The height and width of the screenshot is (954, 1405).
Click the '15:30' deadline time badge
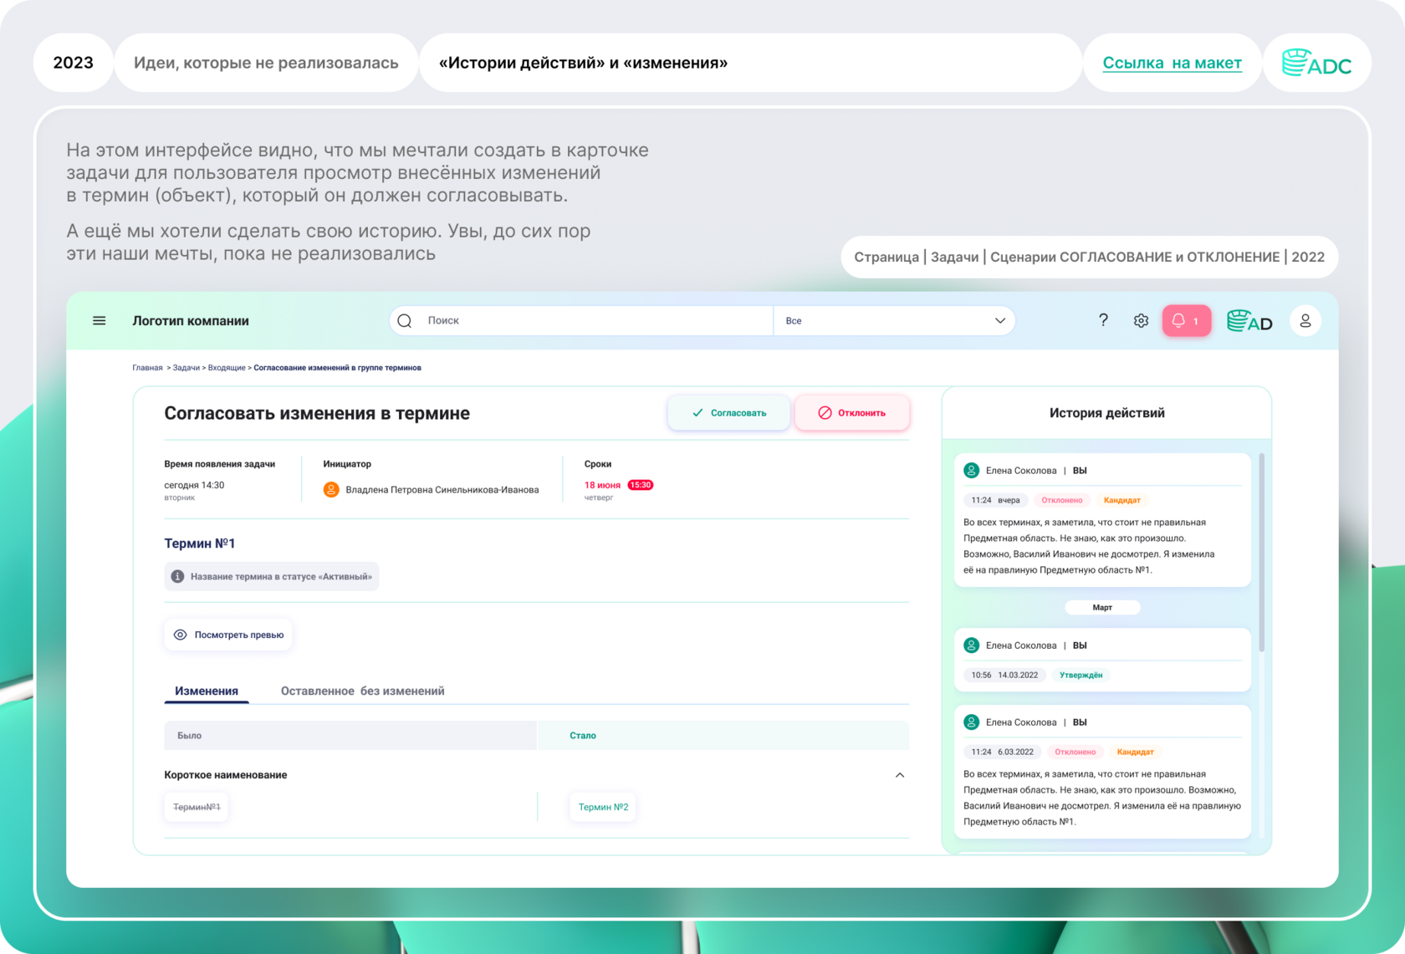641,485
